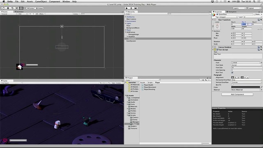The width and height of the screenshot is (263, 148).
Task: Select center horizontal text alignment
Action: coord(235,78)
